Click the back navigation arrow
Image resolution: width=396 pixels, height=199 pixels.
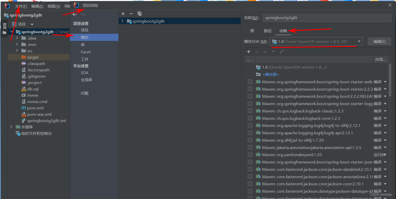coord(75,14)
